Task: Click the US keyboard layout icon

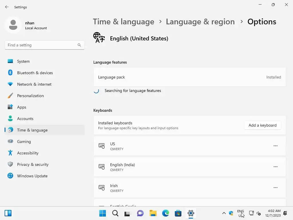Action: [x=102, y=146]
